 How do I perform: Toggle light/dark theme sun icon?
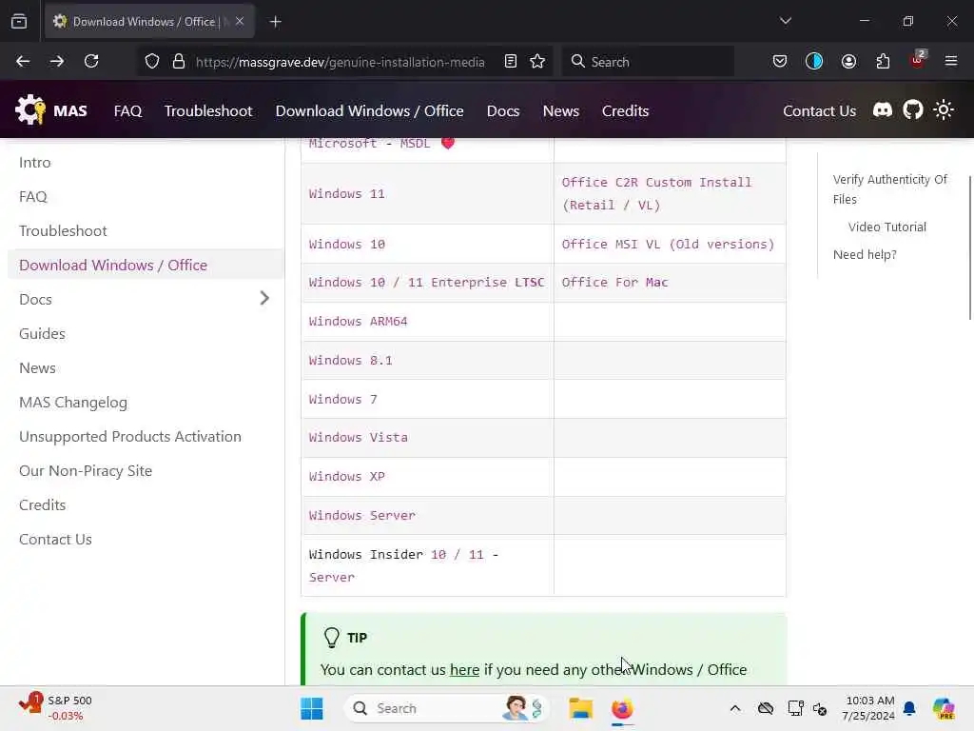click(943, 110)
